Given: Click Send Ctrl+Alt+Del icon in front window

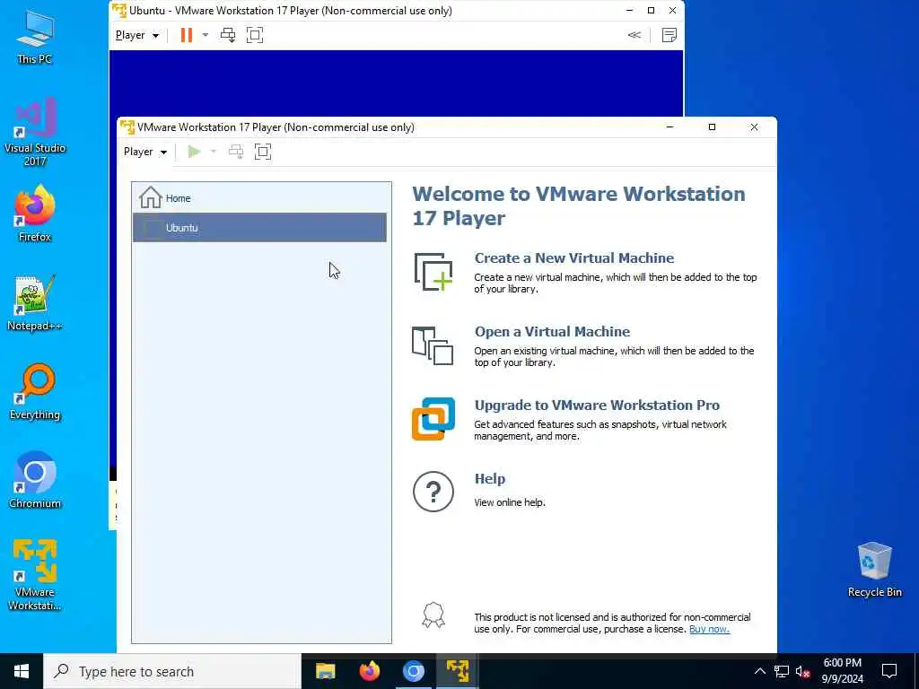Looking at the screenshot, I should point(236,152).
